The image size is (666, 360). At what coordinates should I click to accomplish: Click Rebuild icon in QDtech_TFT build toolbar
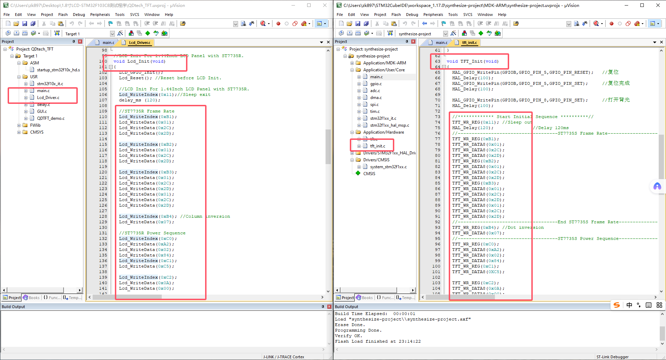(x=25, y=33)
